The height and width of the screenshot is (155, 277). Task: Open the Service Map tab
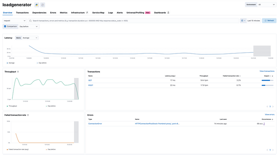98,12
